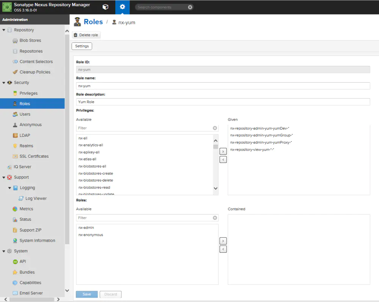Click the Support ZIP icon
The image size is (379, 302).
(x=15, y=230)
